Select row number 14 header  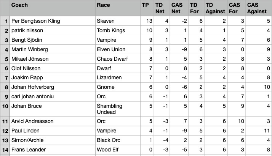(5, 150)
